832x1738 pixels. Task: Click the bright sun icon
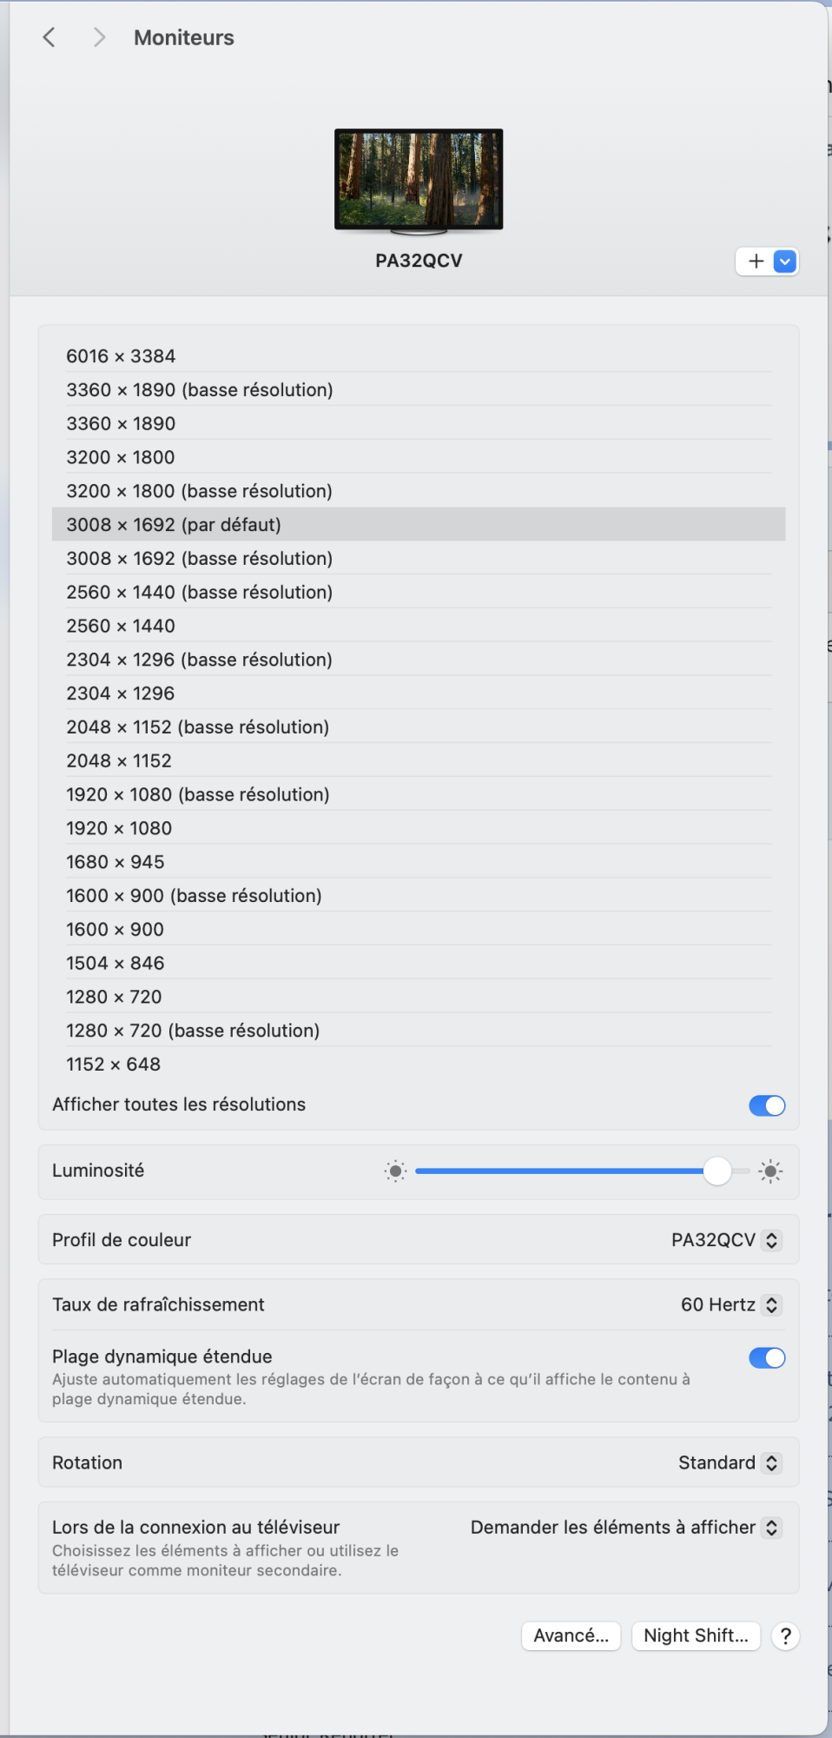point(770,1171)
